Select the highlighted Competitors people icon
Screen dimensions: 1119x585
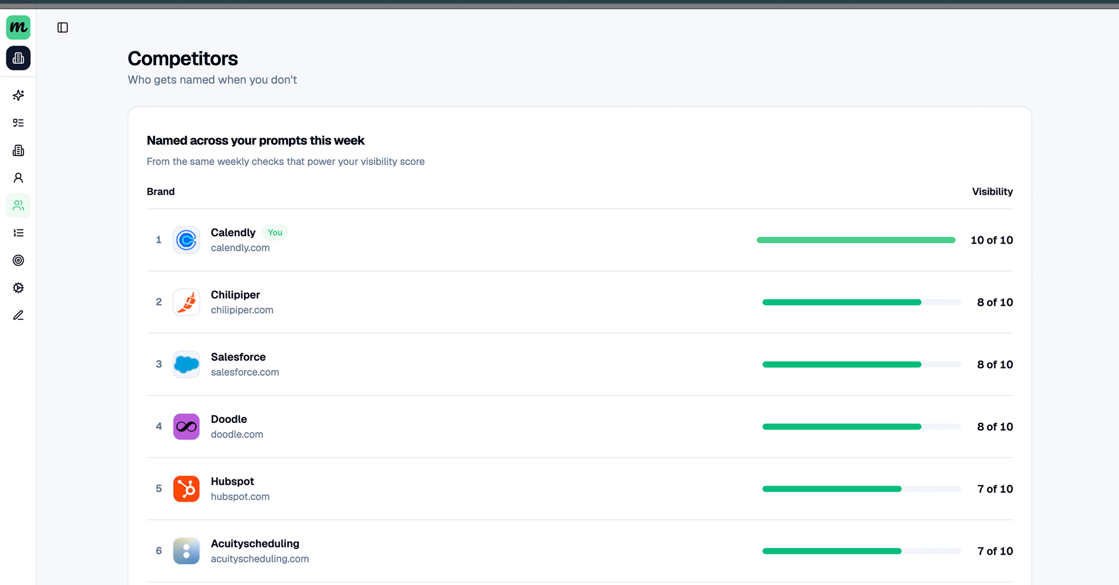tap(18, 205)
